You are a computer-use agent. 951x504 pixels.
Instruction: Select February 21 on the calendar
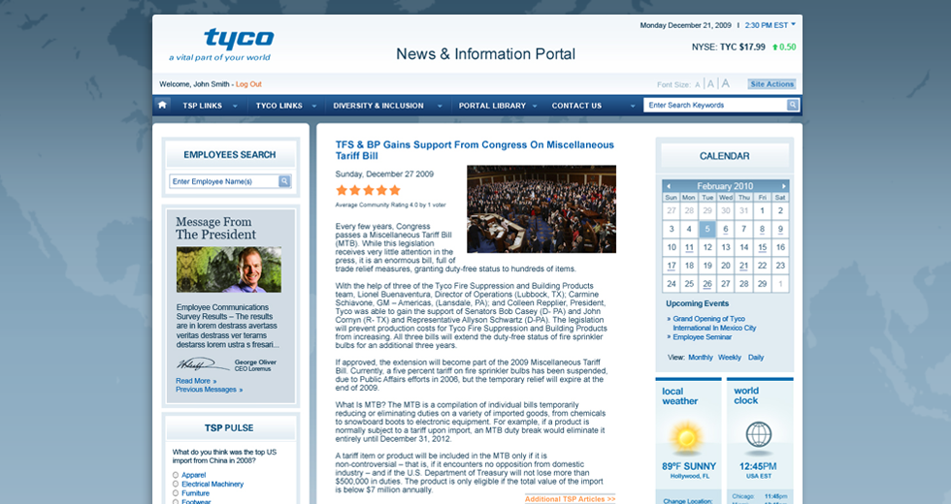[x=743, y=266]
